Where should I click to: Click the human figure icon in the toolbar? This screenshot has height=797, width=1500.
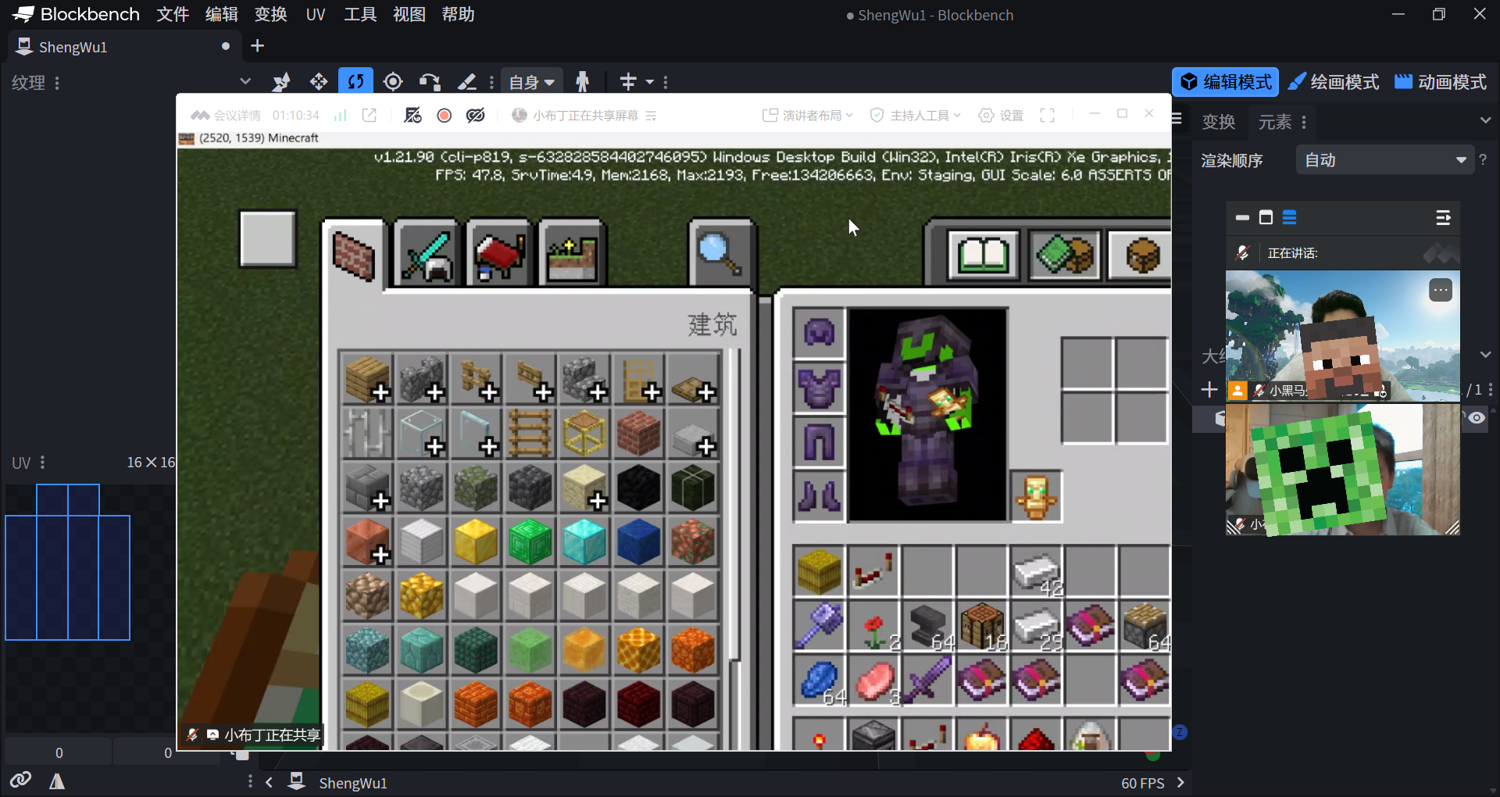[582, 81]
